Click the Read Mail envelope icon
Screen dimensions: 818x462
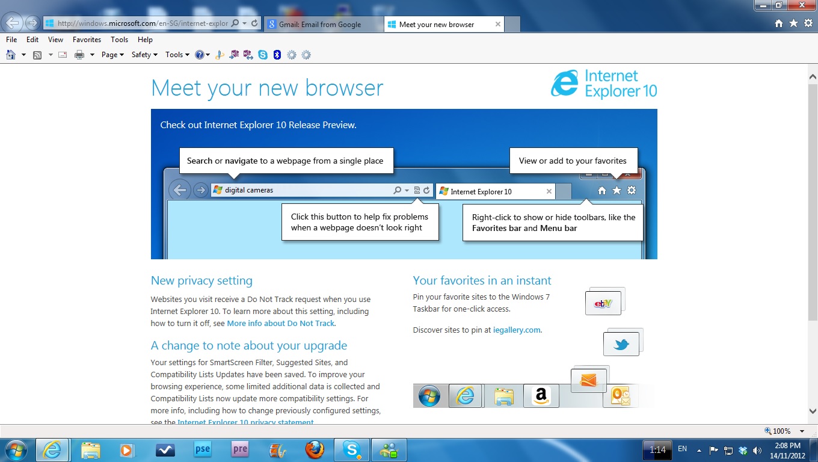pyautogui.click(x=62, y=55)
